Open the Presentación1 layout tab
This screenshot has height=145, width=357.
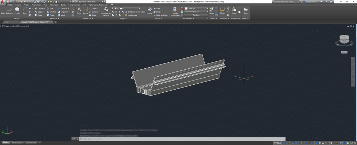pos(17,142)
